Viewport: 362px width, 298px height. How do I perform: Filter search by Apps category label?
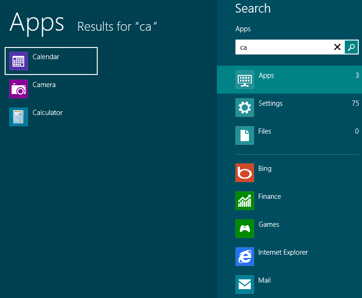tap(266, 76)
